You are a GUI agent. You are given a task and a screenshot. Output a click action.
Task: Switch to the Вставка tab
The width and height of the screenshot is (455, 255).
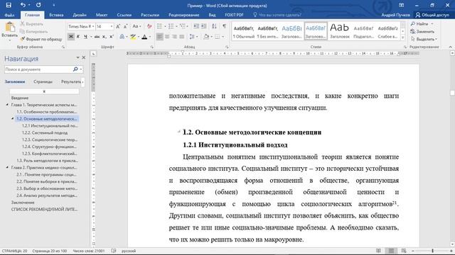point(56,15)
